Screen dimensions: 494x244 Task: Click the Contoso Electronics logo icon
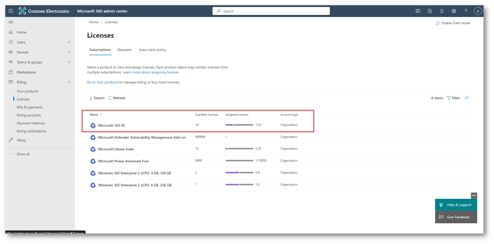click(22, 11)
